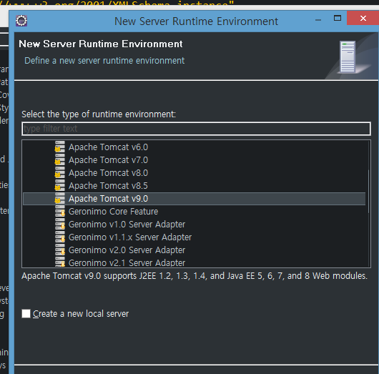The height and width of the screenshot is (374, 379).
Task: Select Apache Tomcat v7.0 runtime
Action: (x=108, y=159)
